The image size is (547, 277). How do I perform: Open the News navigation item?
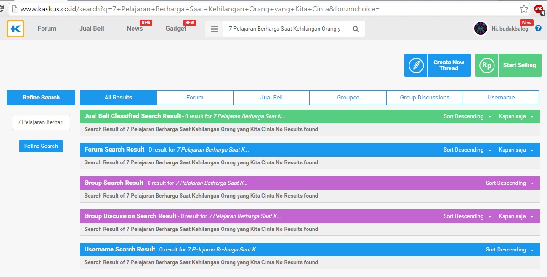135,29
